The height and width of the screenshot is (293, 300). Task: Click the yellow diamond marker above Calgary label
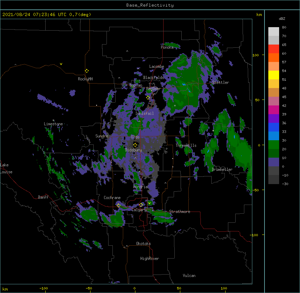[141, 205]
